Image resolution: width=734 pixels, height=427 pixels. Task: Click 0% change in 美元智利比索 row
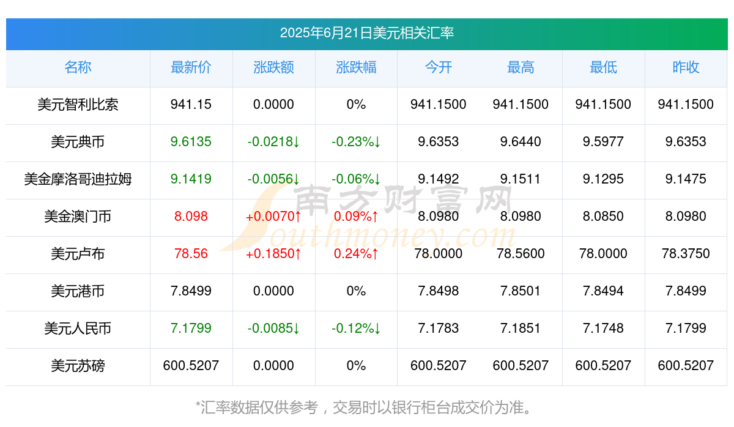(x=356, y=105)
